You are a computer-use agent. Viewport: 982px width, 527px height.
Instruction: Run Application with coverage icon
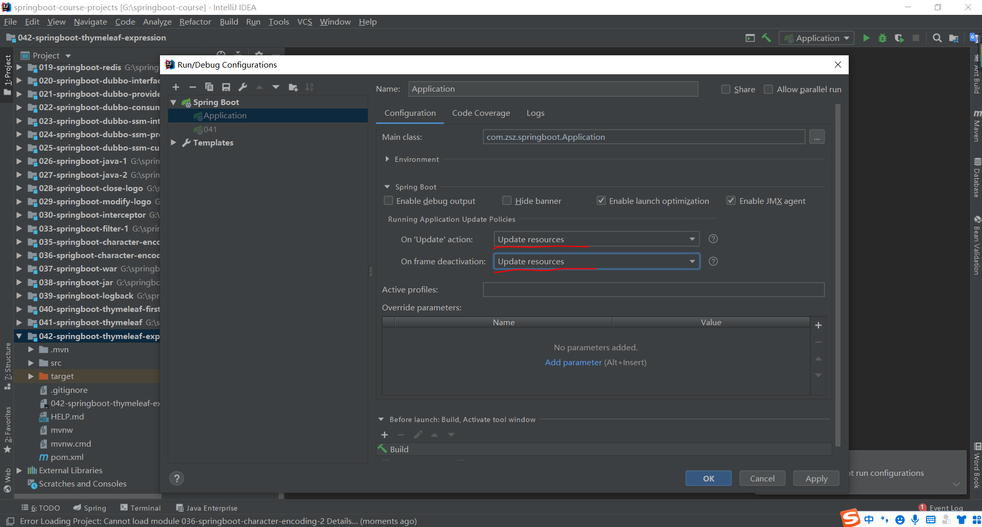[899, 38]
